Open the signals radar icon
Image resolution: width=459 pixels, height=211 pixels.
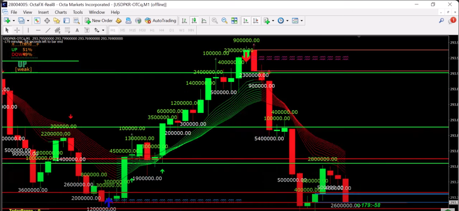tap(138, 21)
